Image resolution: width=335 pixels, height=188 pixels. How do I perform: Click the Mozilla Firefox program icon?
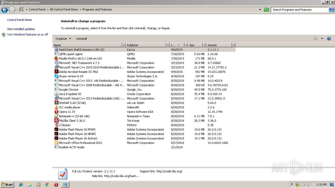pos(56,58)
